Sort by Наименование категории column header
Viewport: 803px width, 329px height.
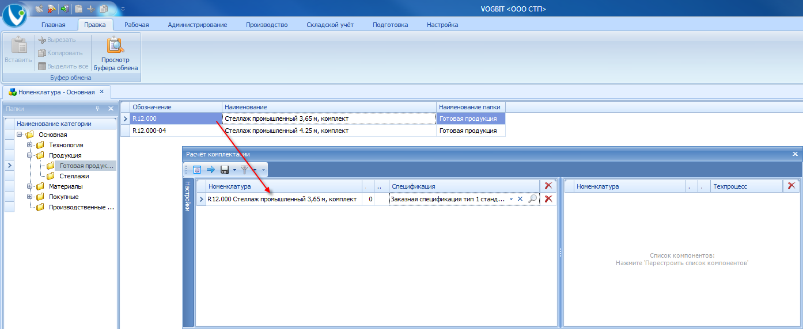point(66,124)
